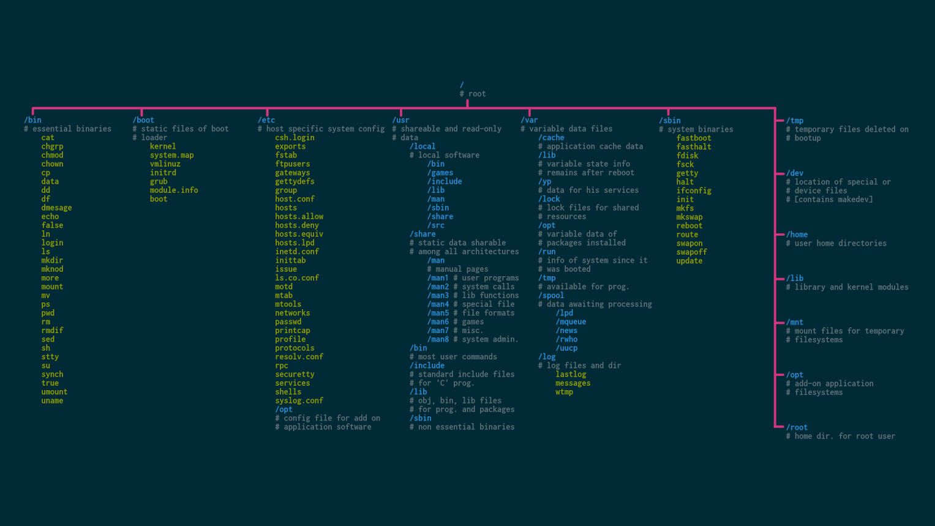
Task: Select the '/local' subdirectory label
Action: [422, 146]
